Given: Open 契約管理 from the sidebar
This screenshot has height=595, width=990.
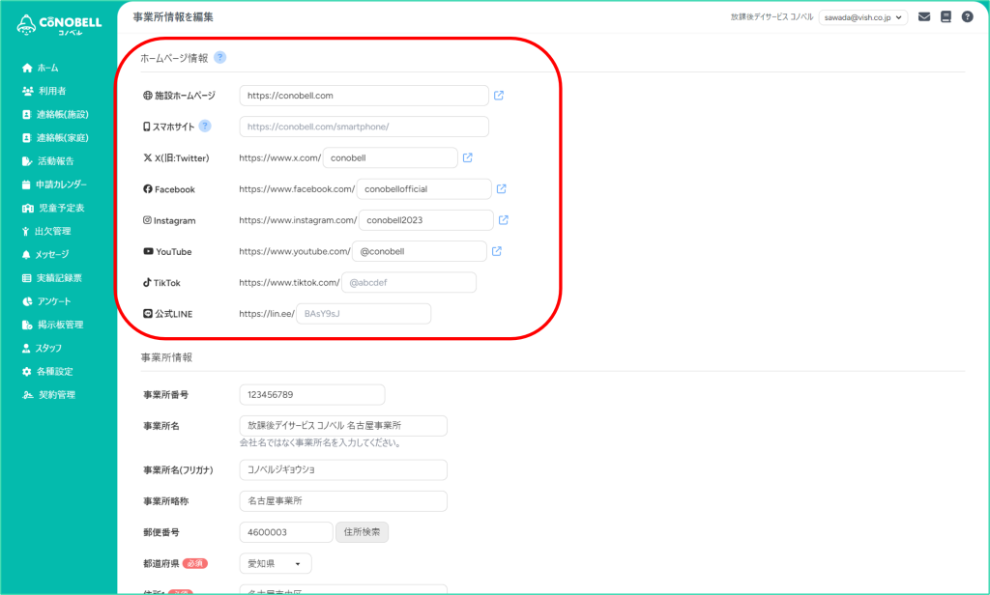Looking at the screenshot, I should pos(48,394).
